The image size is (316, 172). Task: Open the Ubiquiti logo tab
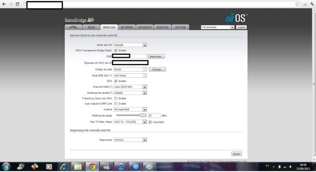tap(73, 27)
